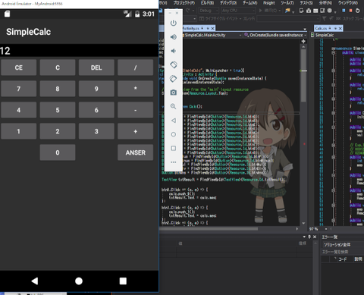Tap the Android Recents navigation square
Screen dimensions: 364x295
(123, 281)
